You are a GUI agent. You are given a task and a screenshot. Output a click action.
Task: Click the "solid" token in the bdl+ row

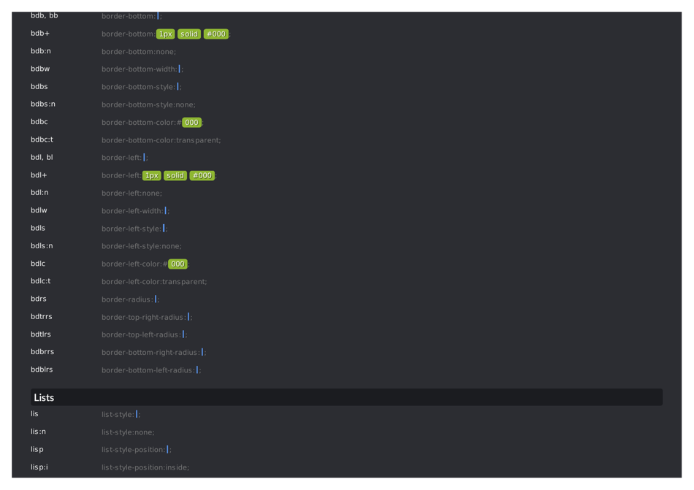pyautogui.click(x=175, y=175)
